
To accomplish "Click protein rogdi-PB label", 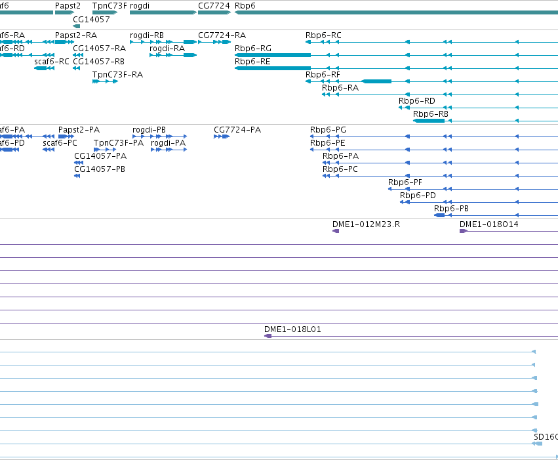I will point(149,130).
